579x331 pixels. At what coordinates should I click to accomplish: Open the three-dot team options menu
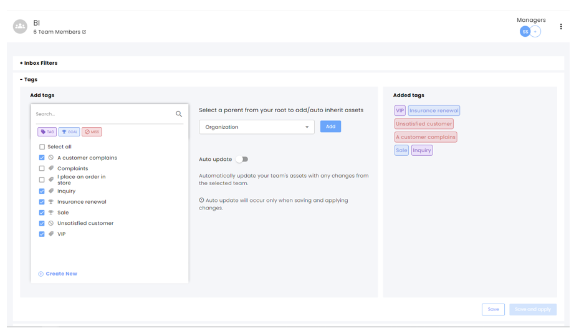560,27
